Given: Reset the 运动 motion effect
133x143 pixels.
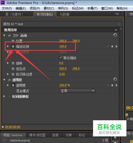Looking at the screenshot, I should [x=115, y=35].
